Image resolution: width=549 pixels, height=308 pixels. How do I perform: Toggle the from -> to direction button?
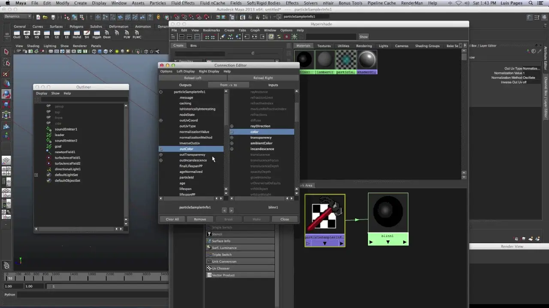(228, 85)
